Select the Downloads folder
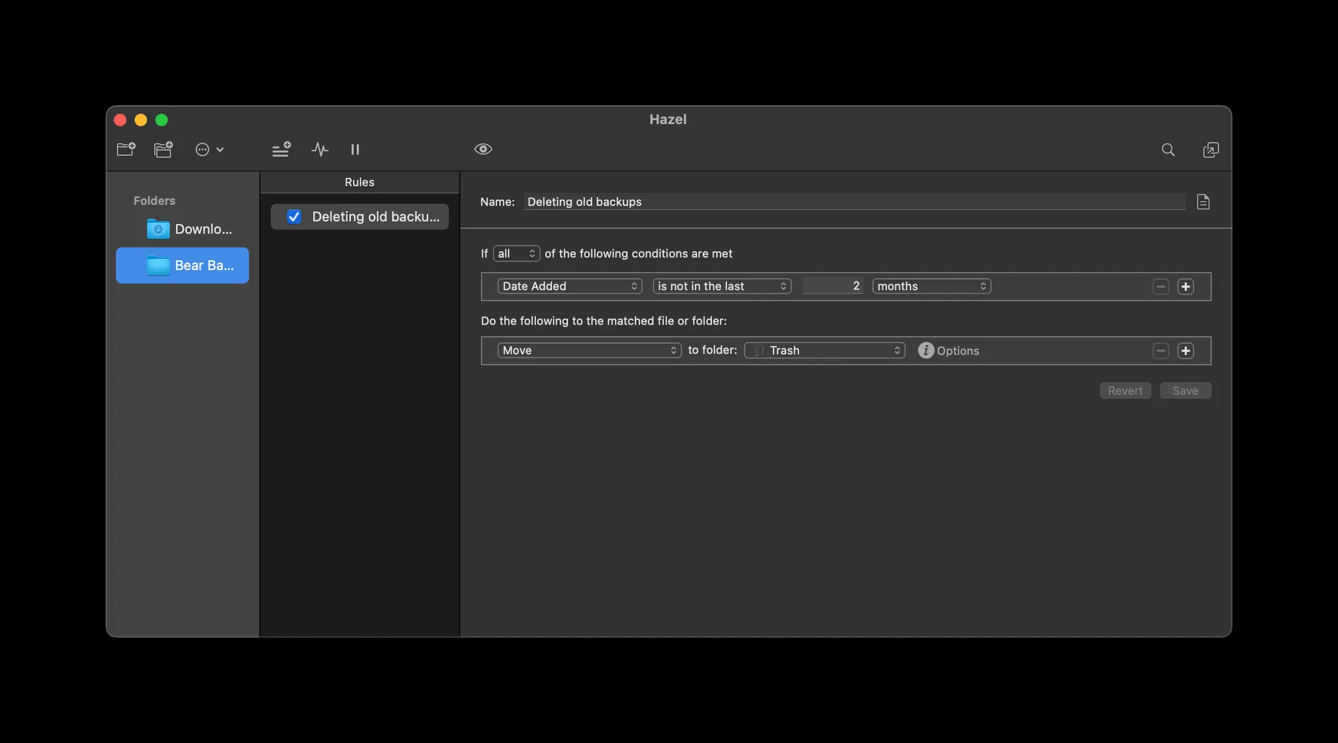1338x743 pixels. point(194,229)
